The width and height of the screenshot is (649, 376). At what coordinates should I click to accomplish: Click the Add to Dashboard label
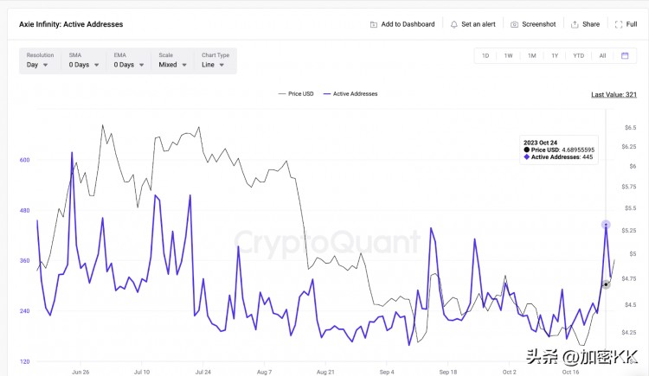click(x=408, y=24)
